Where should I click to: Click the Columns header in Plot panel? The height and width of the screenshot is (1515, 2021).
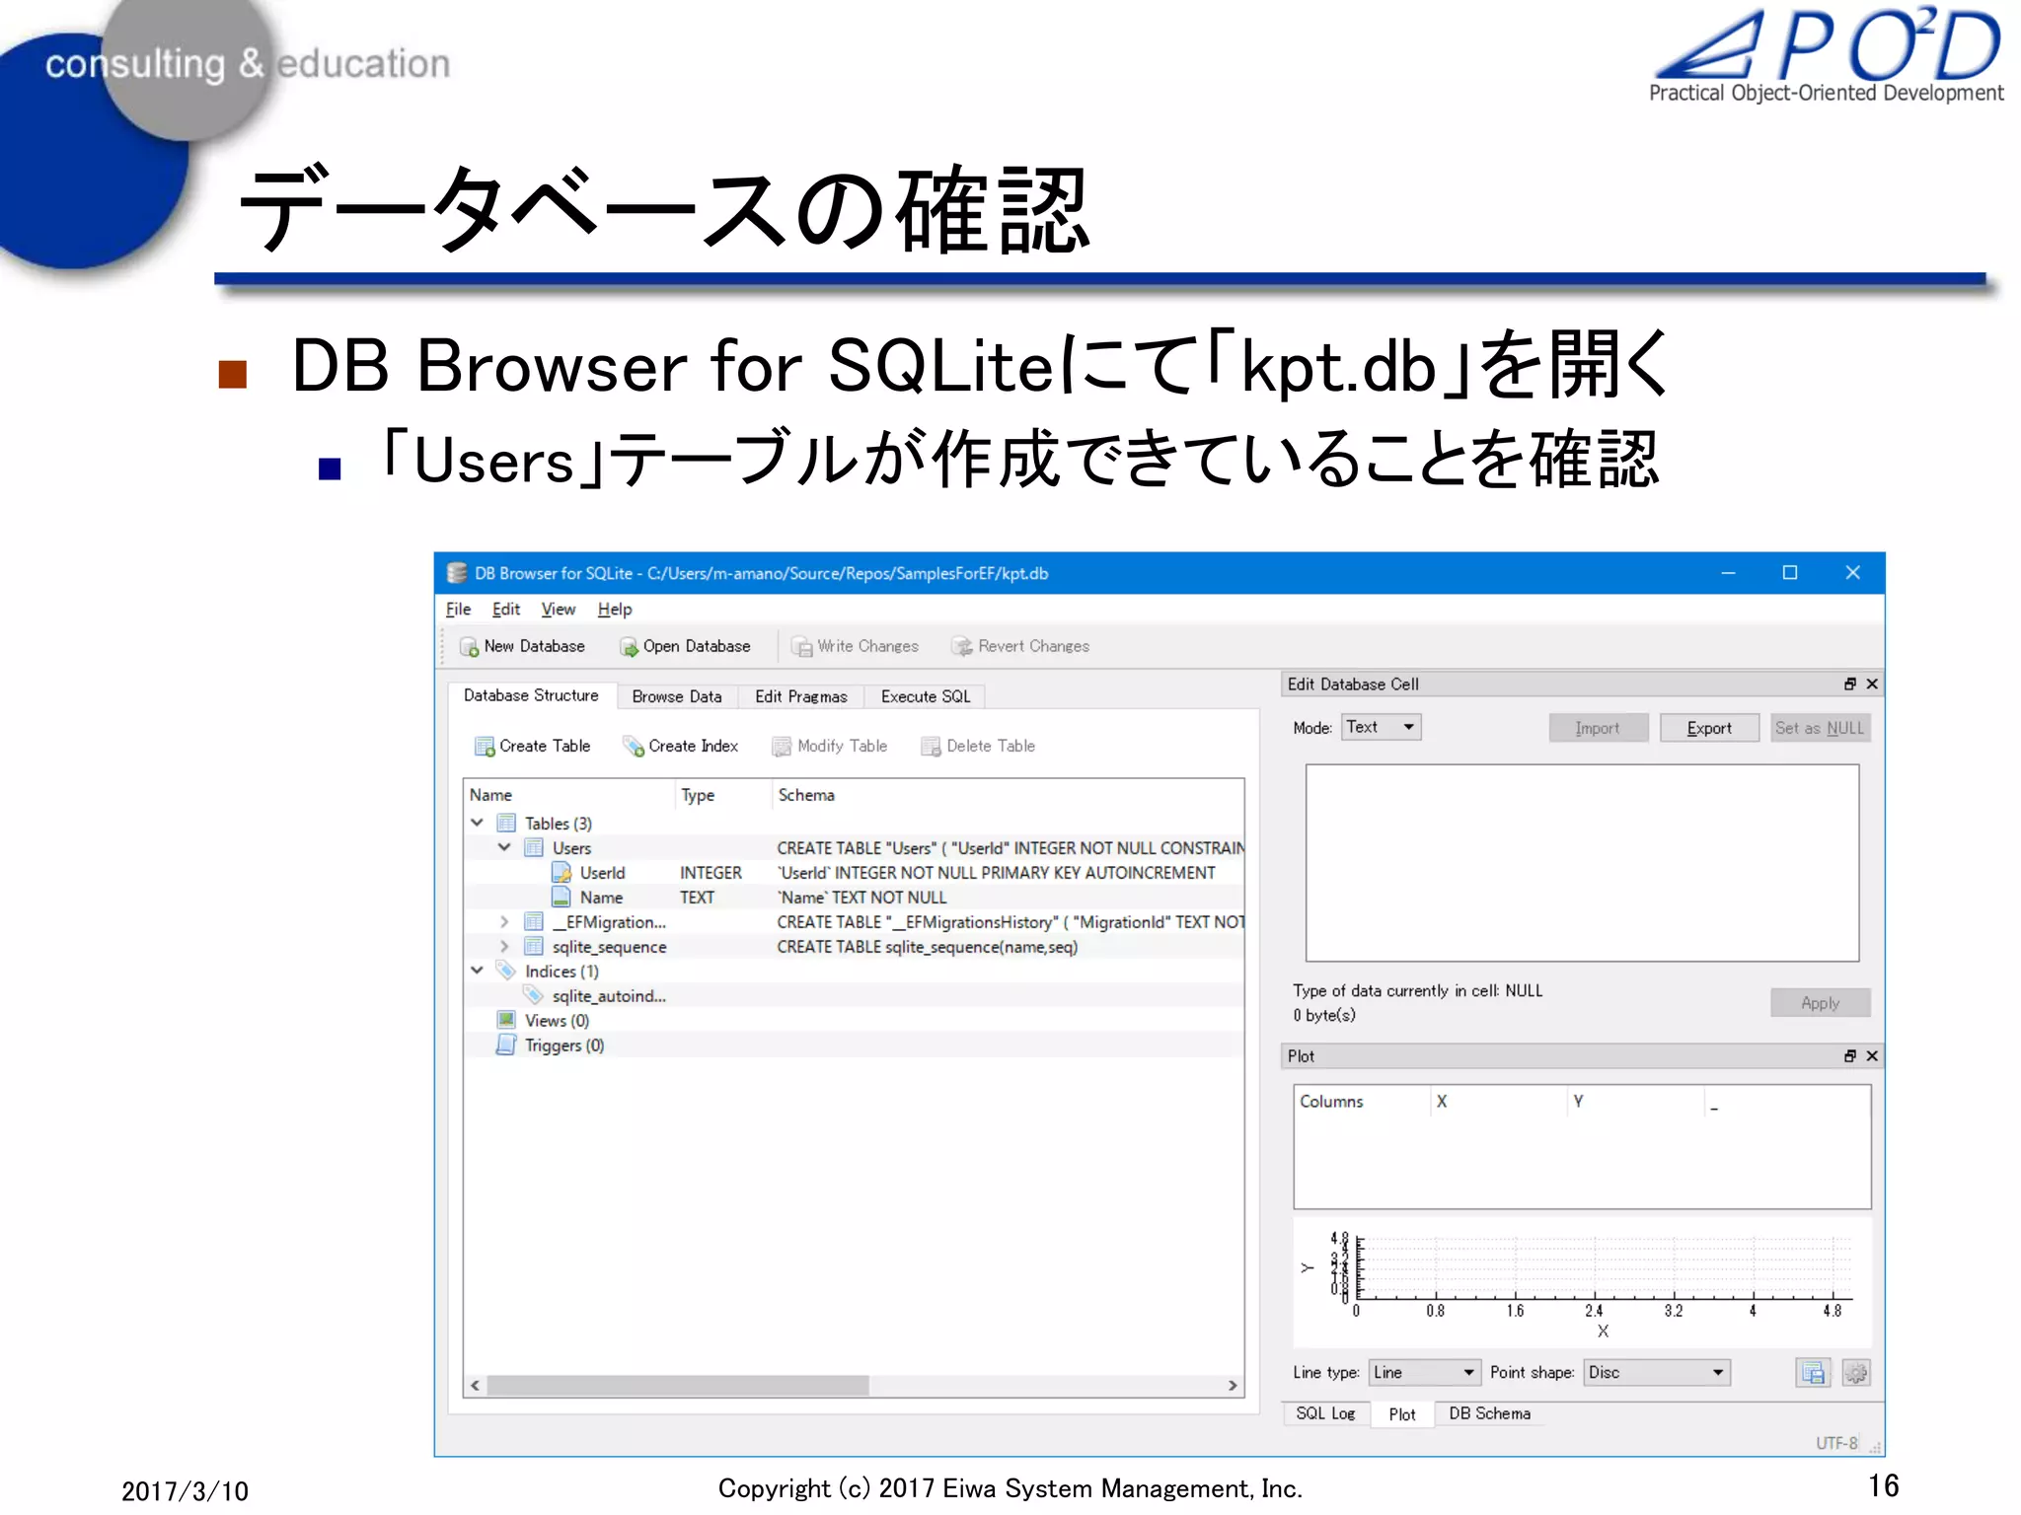(x=1362, y=1102)
